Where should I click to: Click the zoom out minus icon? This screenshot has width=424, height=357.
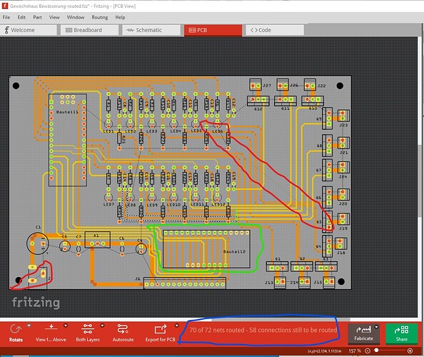[367, 351]
